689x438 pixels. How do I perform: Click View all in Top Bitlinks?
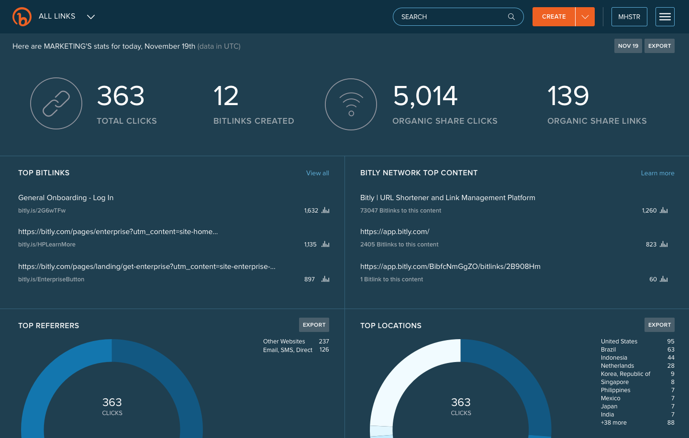(317, 173)
